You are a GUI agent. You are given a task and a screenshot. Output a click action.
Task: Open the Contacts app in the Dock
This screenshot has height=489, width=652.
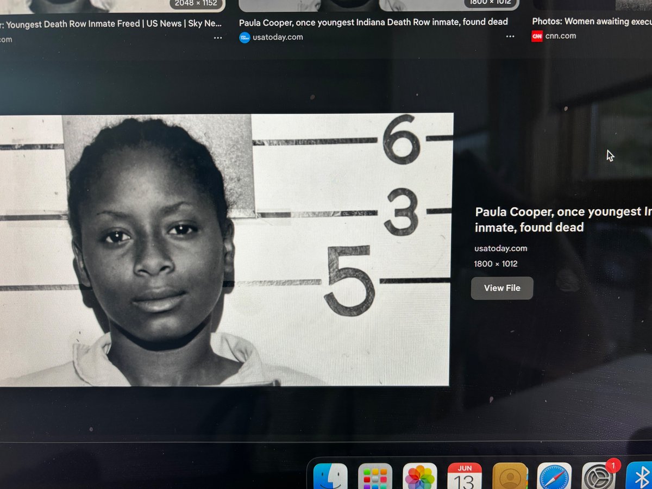510,477
